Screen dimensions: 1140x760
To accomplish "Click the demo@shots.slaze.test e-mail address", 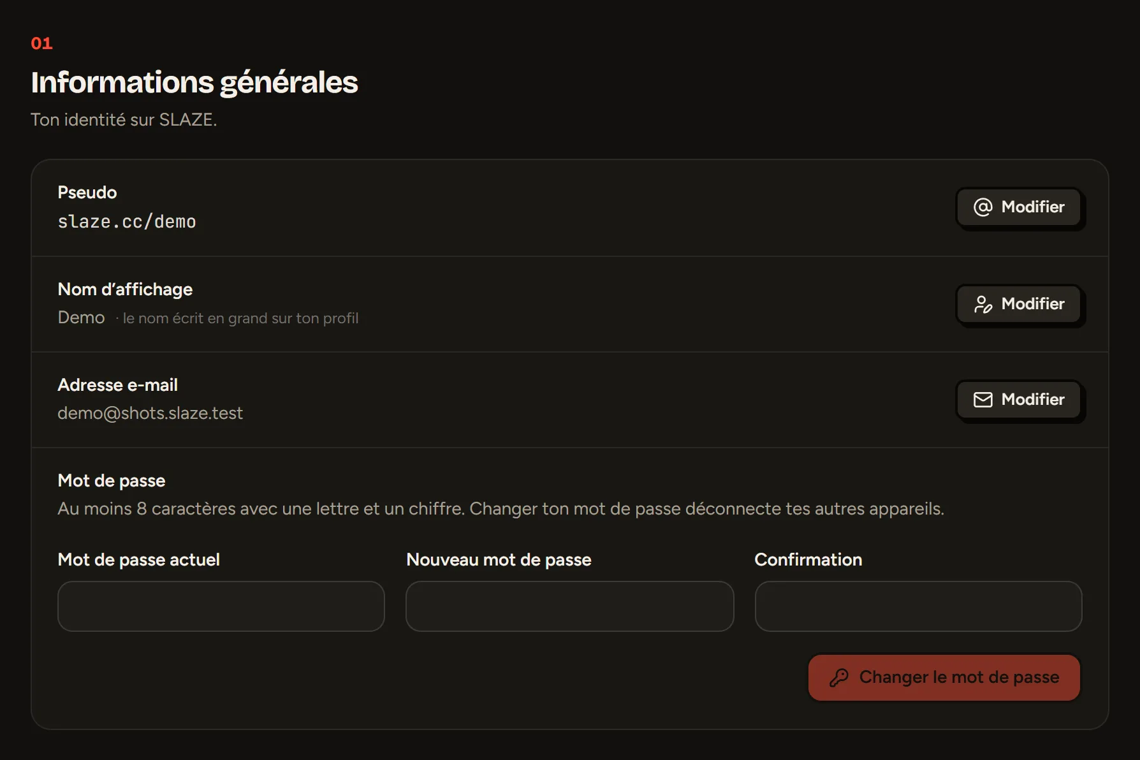I will (x=150, y=413).
